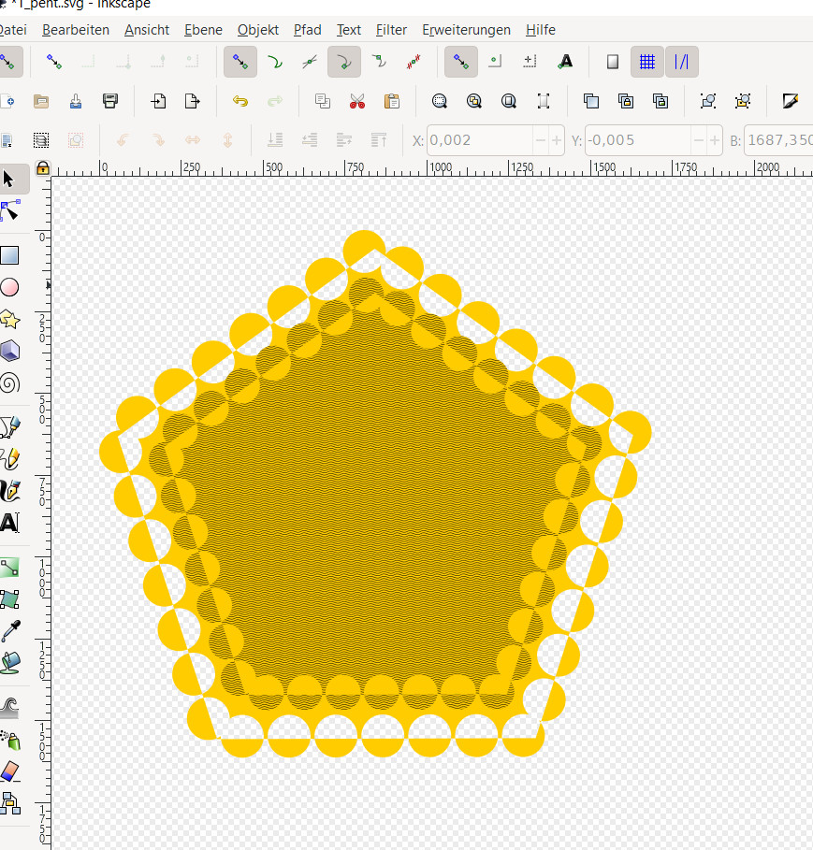Choose the Paint bucket fill tool
813x850 pixels.
(x=11, y=662)
